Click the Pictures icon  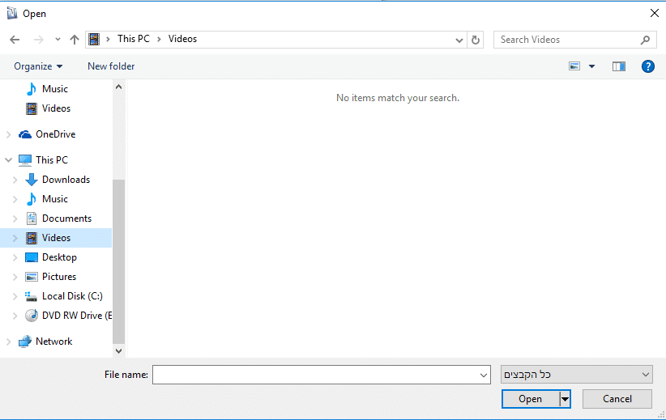click(x=32, y=277)
